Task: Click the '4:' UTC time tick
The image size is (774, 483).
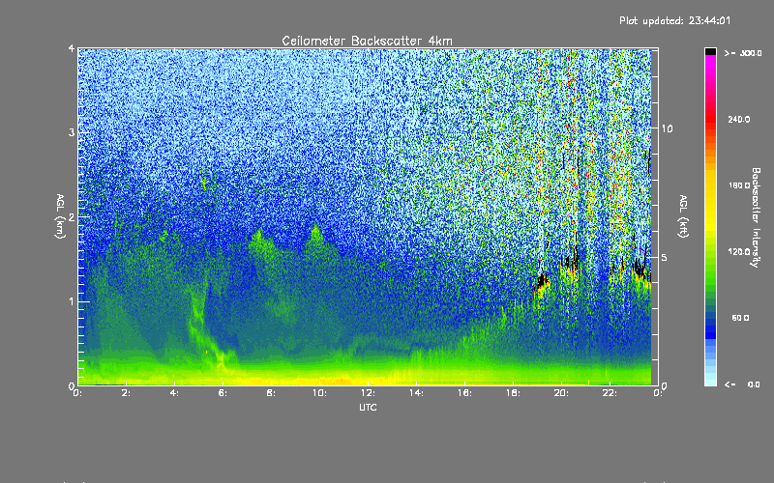Action: 174,393
